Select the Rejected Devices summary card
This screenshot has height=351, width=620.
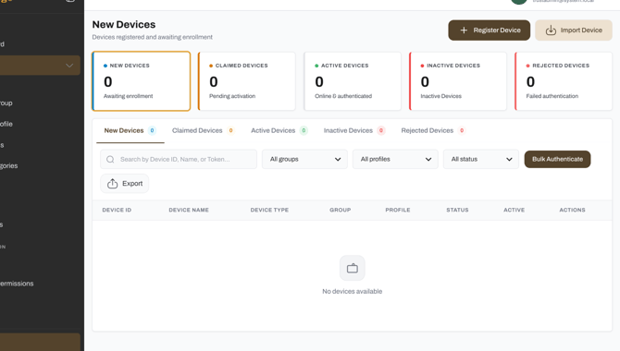point(564,81)
